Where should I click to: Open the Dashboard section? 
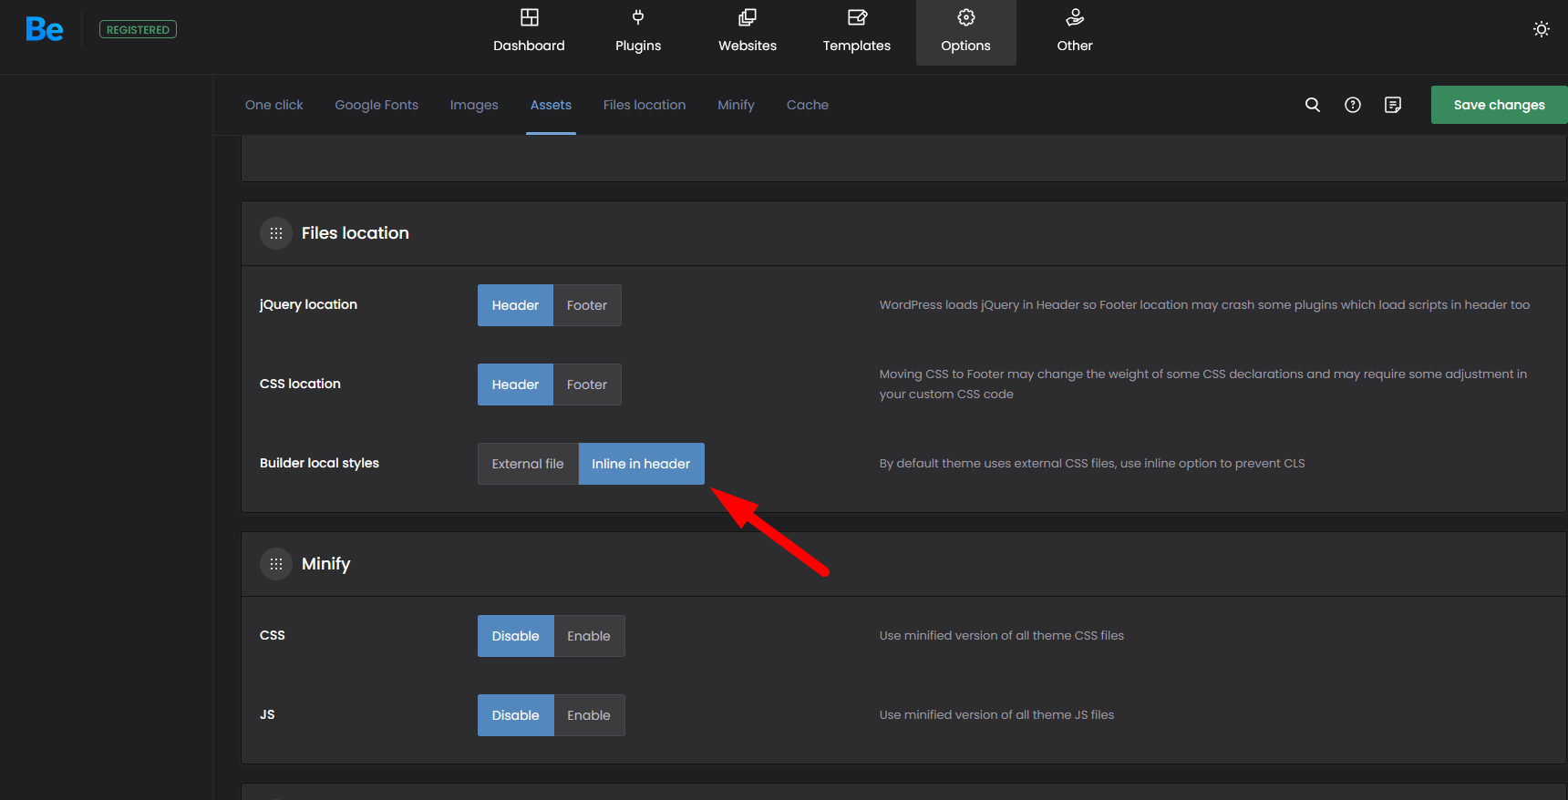click(x=529, y=32)
